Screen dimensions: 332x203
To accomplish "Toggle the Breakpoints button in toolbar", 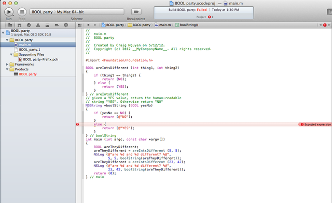I will (136, 12).
